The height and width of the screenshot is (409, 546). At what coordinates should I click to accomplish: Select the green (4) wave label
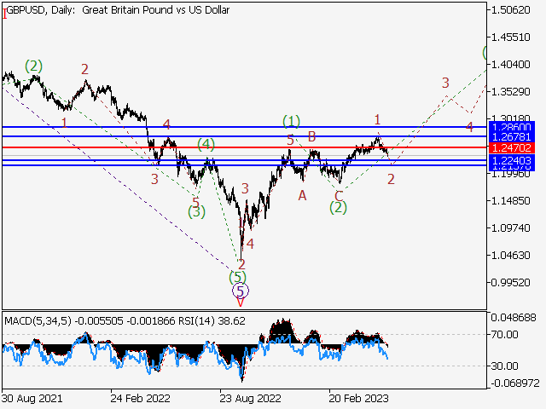pos(206,144)
